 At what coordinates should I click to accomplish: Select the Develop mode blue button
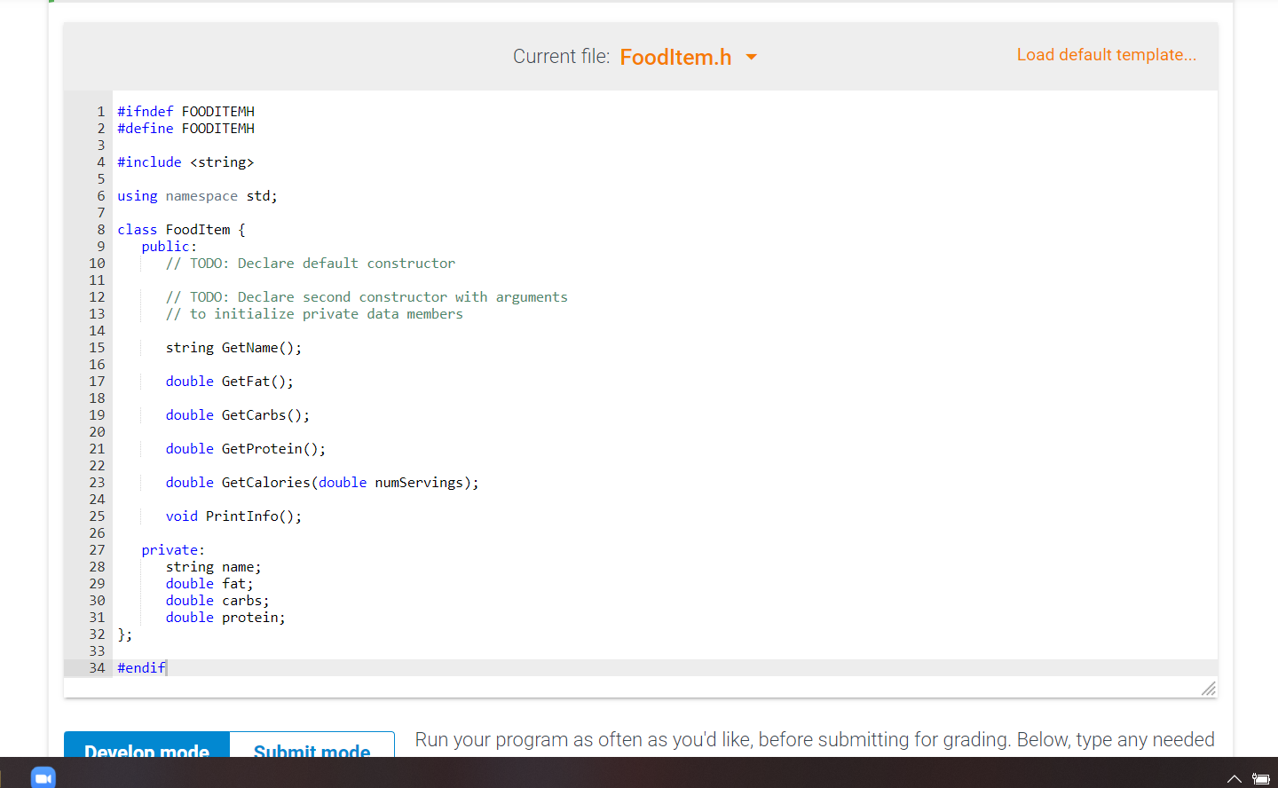click(146, 752)
